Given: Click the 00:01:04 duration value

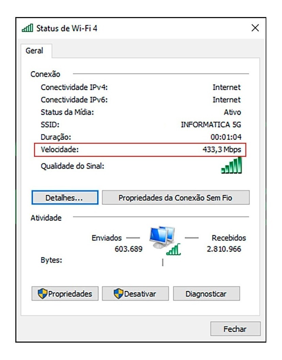Looking at the screenshot, I should pos(226,137).
